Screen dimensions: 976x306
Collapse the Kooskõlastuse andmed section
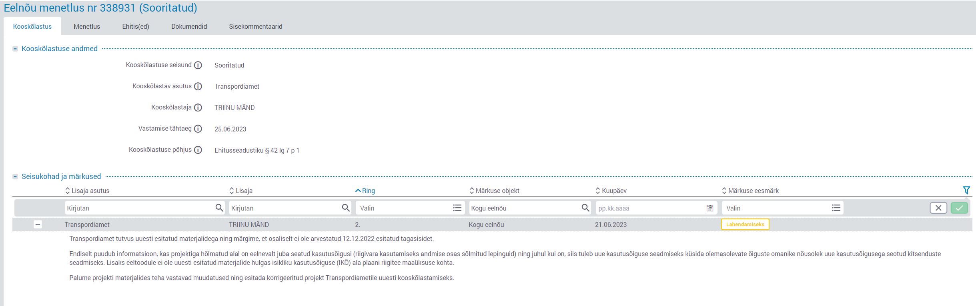[x=15, y=49]
